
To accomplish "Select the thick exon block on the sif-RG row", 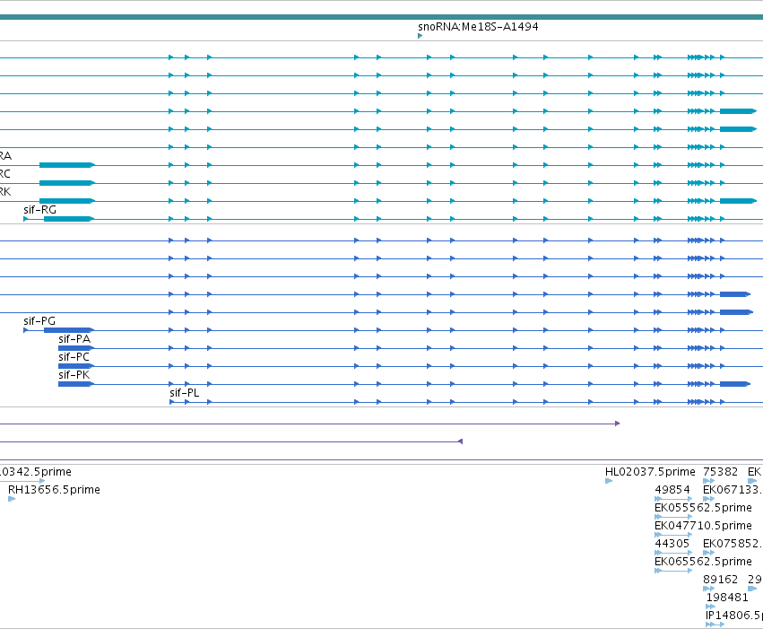I will point(69,219).
